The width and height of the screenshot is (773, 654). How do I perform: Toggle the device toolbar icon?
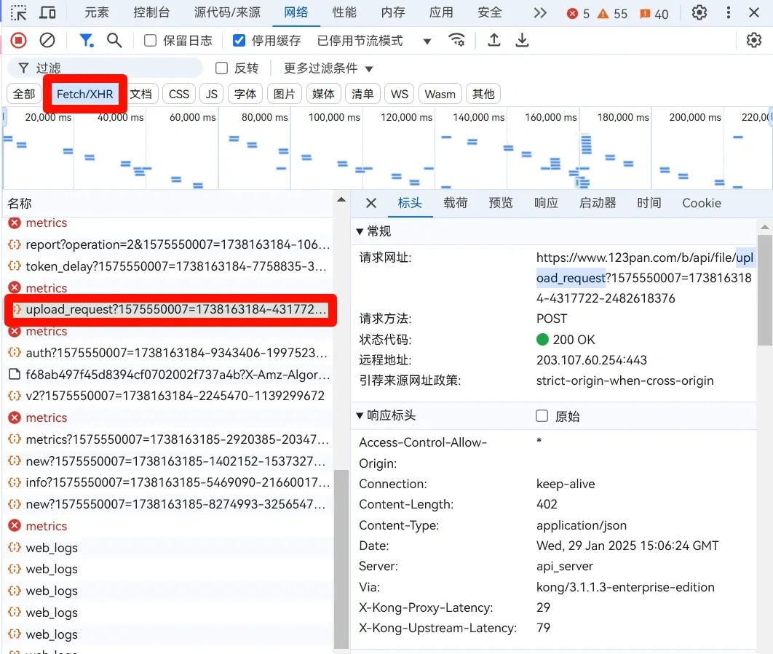(47, 12)
